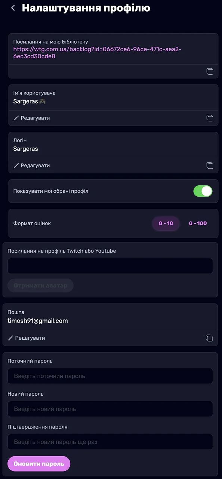Image resolution: width=222 pixels, height=479 pixels.
Task: Click the new password input field
Action: pos(110,409)
